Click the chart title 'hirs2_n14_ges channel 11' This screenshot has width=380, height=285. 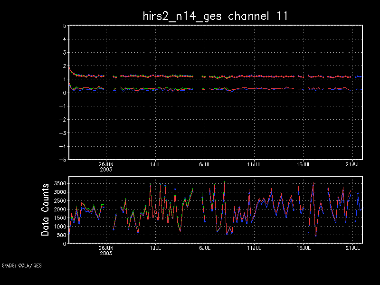tap(215, 16)
